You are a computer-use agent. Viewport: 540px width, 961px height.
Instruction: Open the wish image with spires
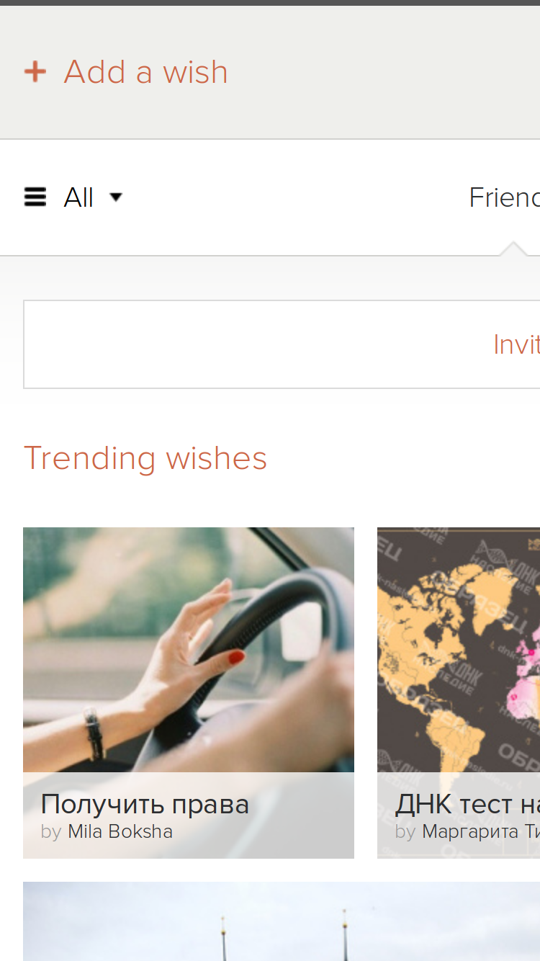[282, 921]
